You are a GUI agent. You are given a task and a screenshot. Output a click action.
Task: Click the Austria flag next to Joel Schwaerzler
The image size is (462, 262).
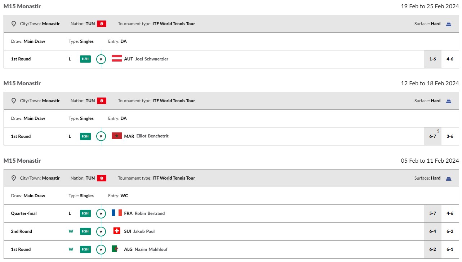(x=117, y=59)
